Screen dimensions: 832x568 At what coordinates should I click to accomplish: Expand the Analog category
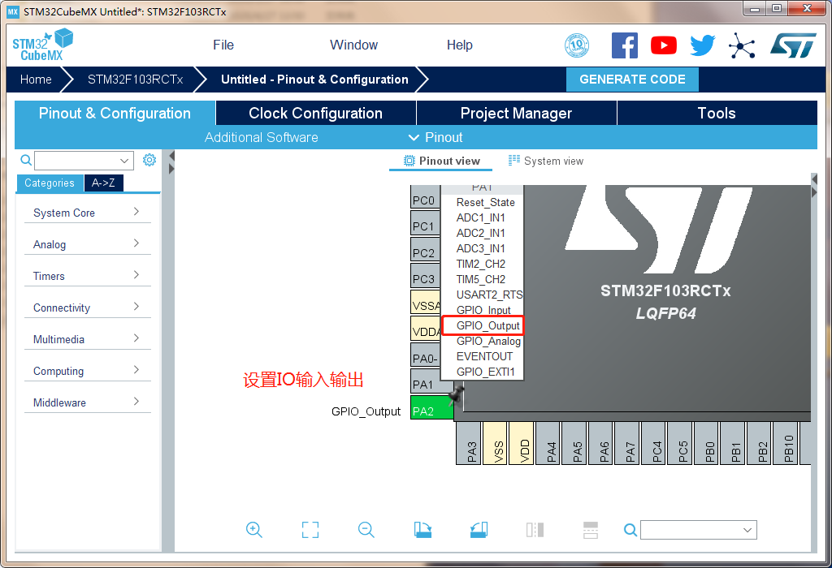pyautogui.click(x=88, y=244)
